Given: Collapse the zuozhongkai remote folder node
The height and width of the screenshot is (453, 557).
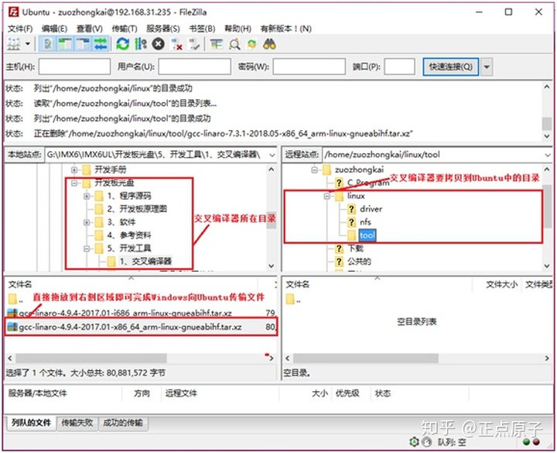Looking at the screenshot, I should point(314,170).
